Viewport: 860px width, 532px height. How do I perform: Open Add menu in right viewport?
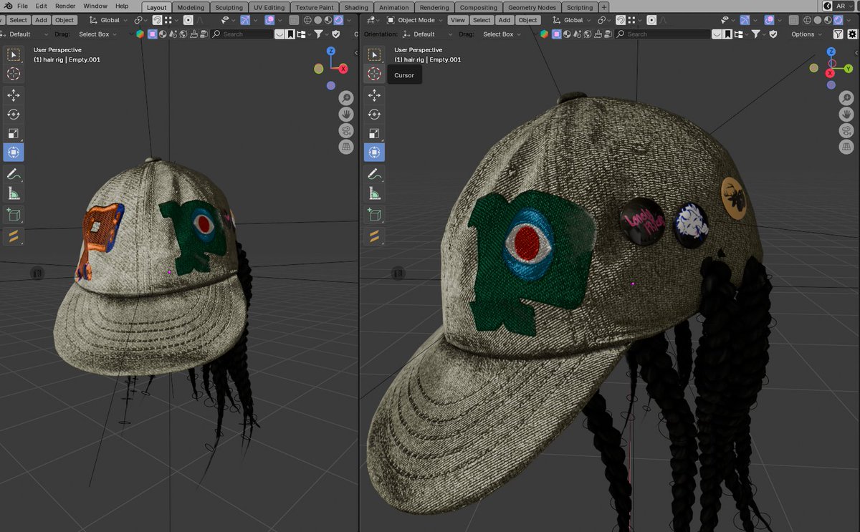click(x=505, y=20)
